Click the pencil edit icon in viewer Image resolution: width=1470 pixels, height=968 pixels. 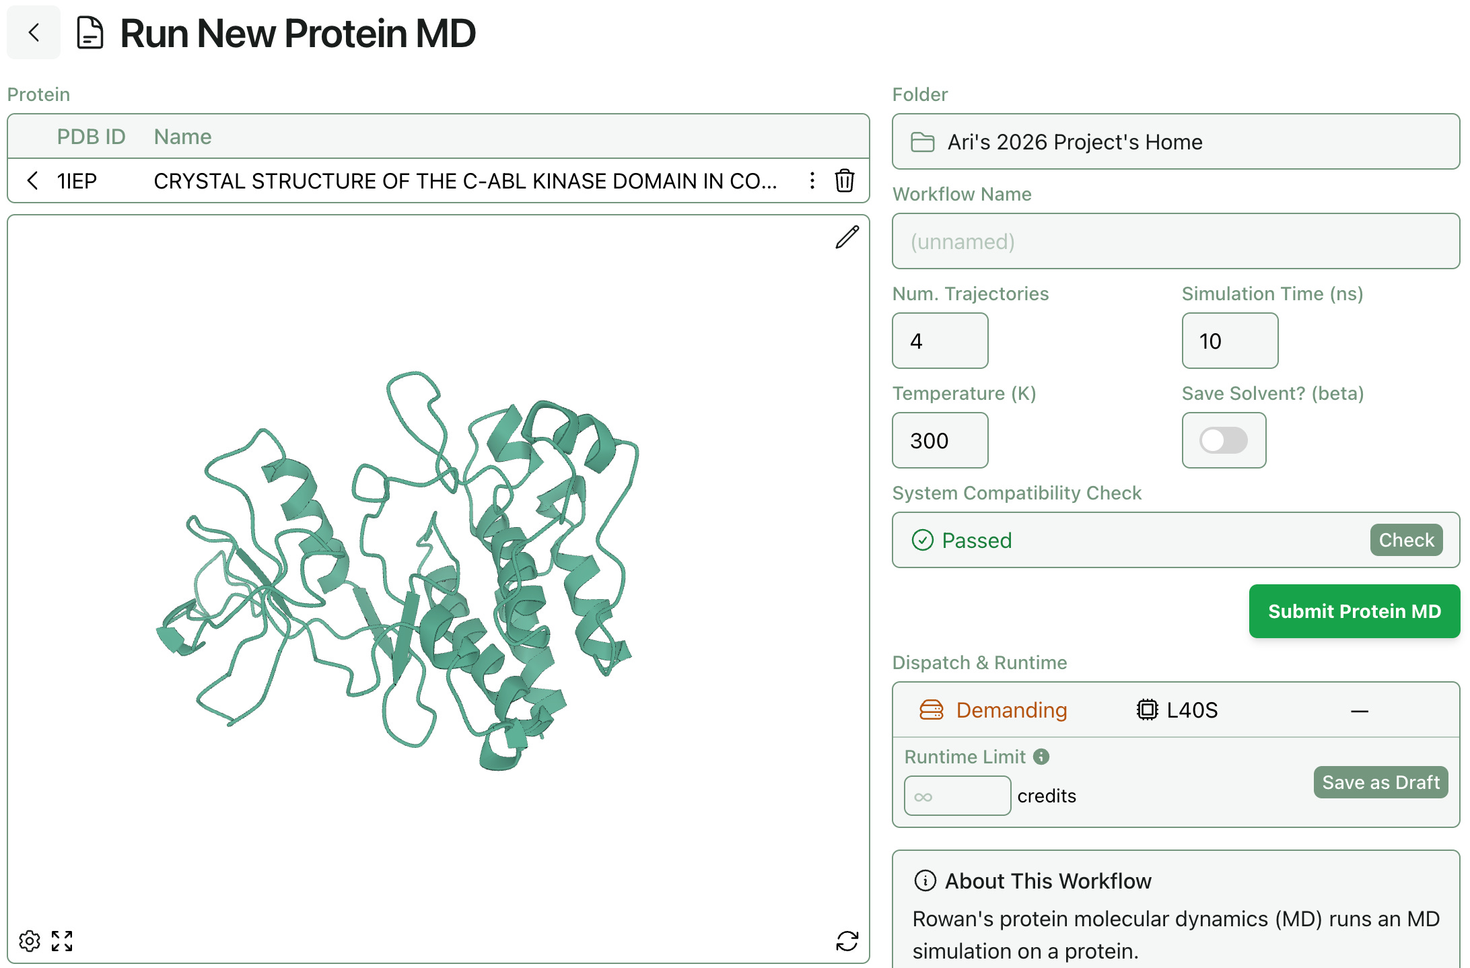(847, 237)
